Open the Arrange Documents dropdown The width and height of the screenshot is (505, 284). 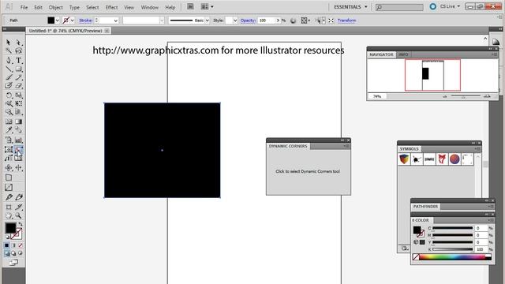[207, 6]
